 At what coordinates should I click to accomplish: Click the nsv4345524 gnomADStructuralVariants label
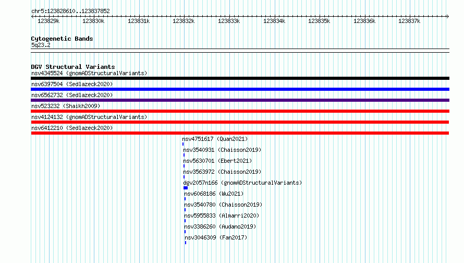pos(89,73)
